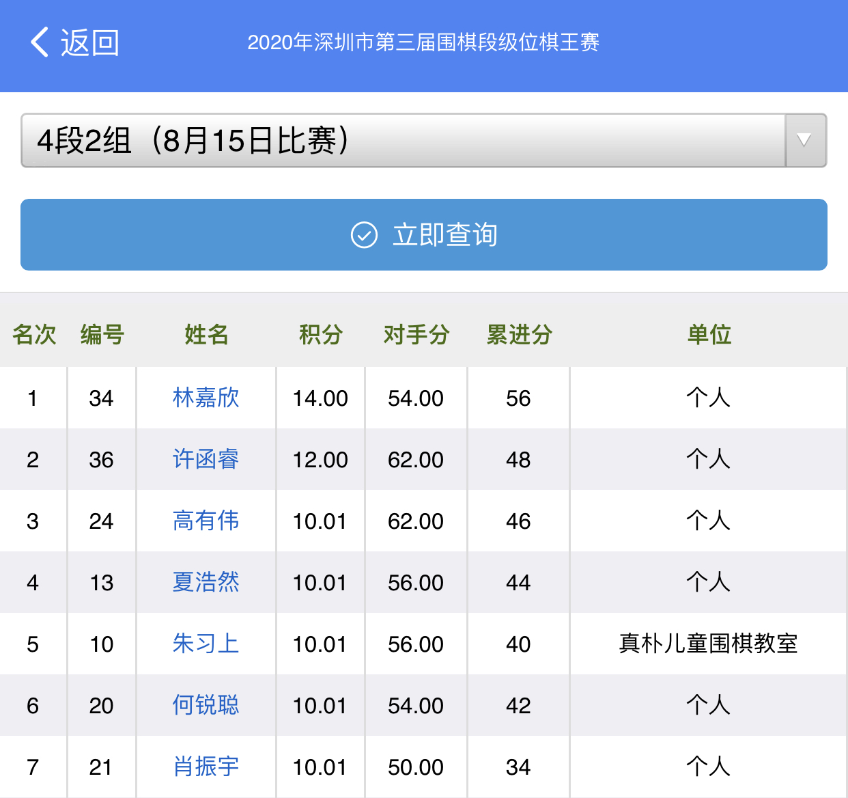Click the checkmark circle icon in query button

(364, 235)
